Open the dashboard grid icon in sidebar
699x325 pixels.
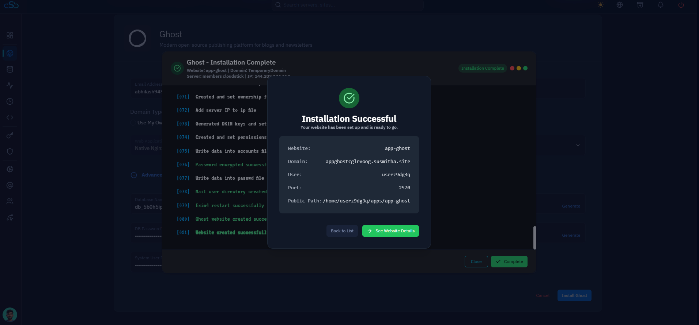click(10, 35)
